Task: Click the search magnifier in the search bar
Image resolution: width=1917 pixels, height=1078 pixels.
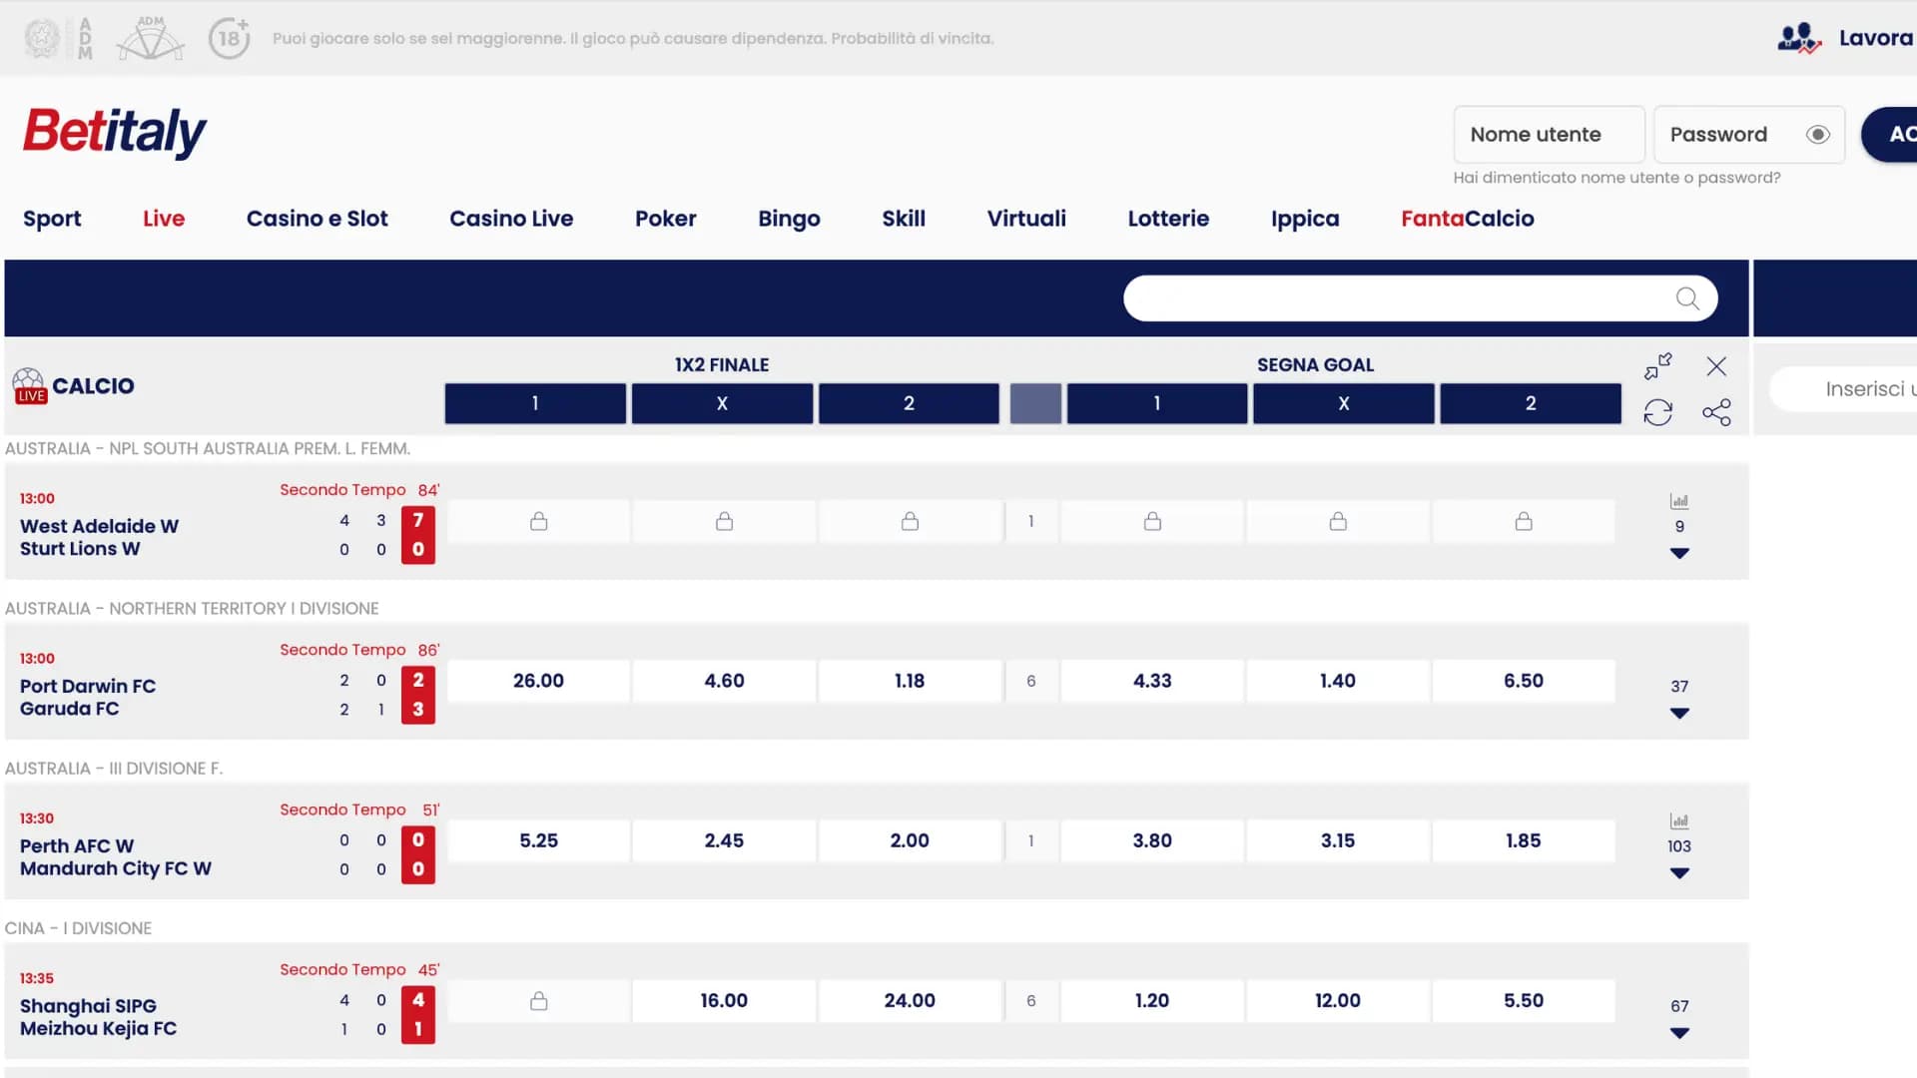Action: pos(1687,297)
